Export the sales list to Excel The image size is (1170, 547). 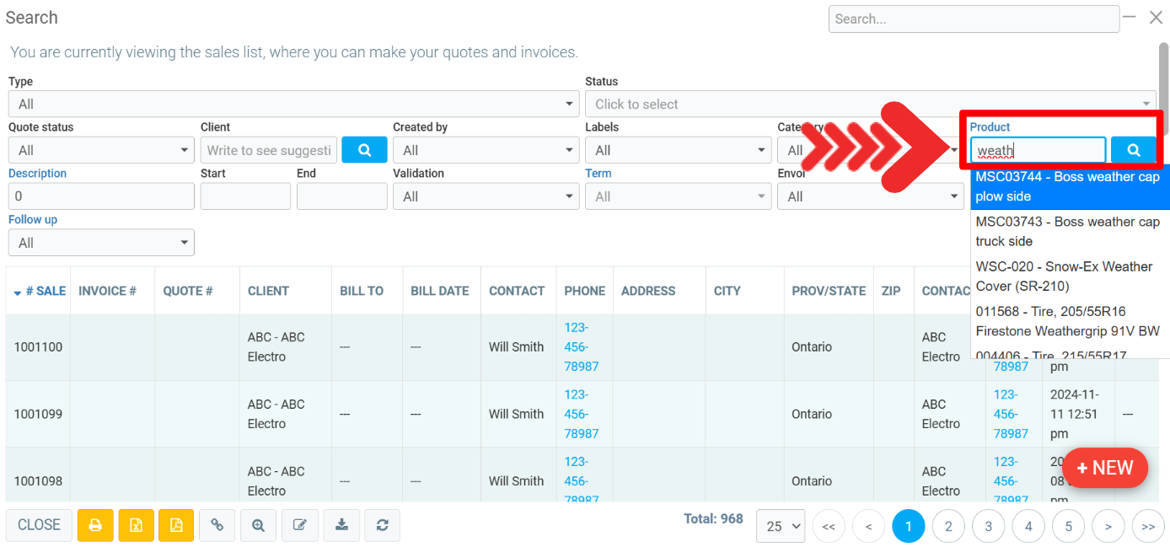click(136, 525)
